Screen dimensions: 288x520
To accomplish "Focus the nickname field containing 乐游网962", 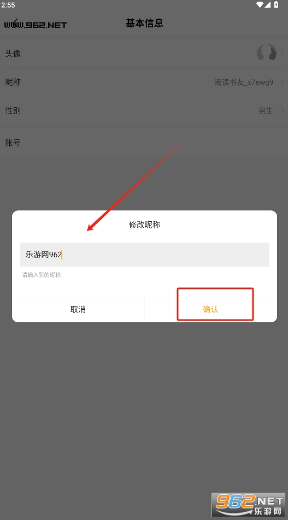I will [144, 255].
